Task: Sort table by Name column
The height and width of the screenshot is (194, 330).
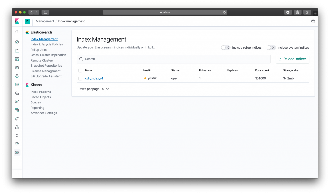Action: tap(89, 70)
